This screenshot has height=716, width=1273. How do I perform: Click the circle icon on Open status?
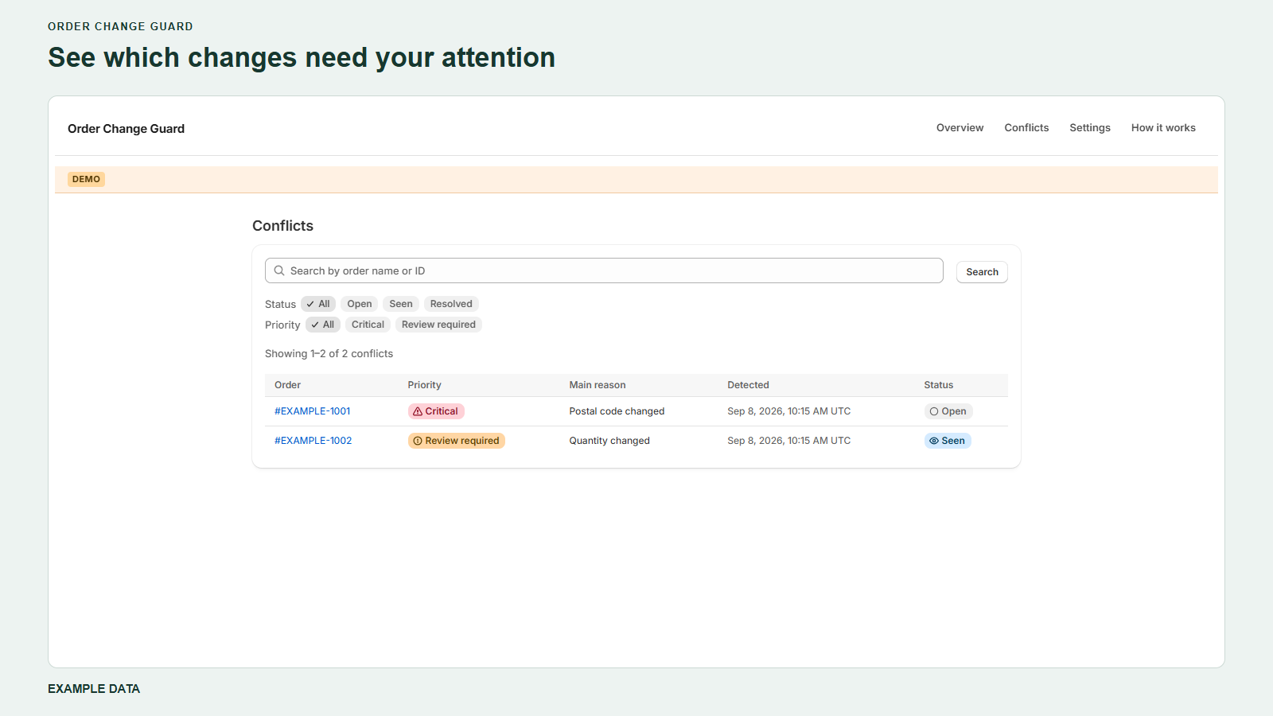coord(934,411)
